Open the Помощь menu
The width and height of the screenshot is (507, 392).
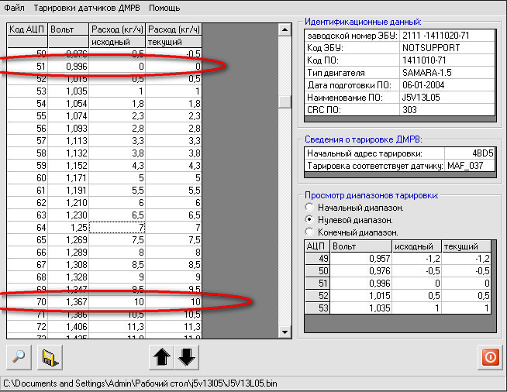point(164,8)
